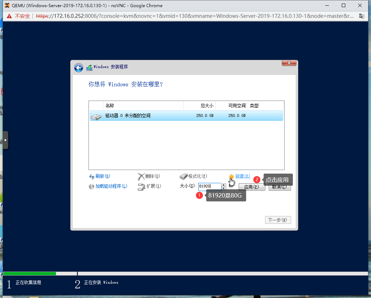Select the Drive 0 unallocated space row

[187, 115]
